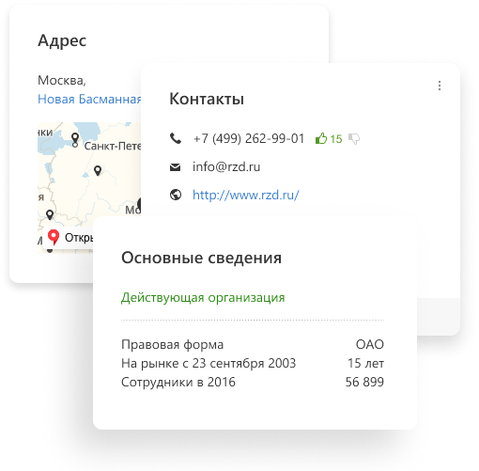Click the info@rzd.ru email address
This screenshot has height=471, width=479.
[x=226, y=166]
